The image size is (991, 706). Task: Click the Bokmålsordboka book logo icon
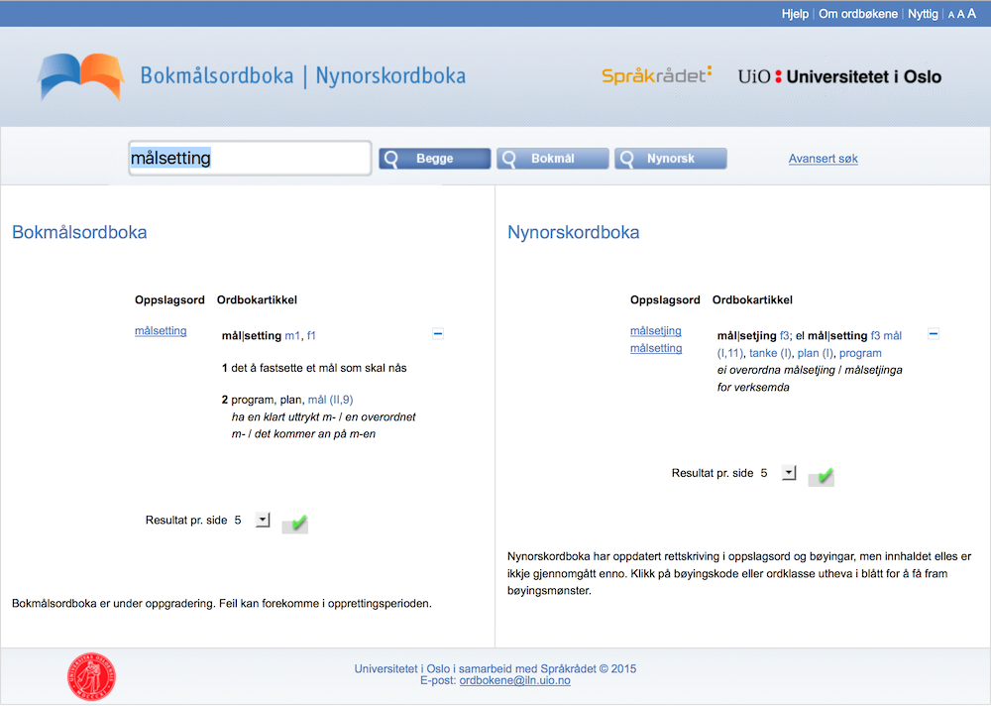coord(80,76)
